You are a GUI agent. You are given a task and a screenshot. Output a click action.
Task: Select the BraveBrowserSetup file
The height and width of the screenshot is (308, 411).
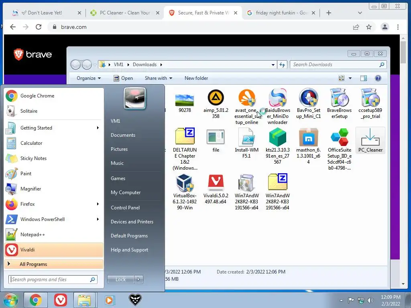340,103
